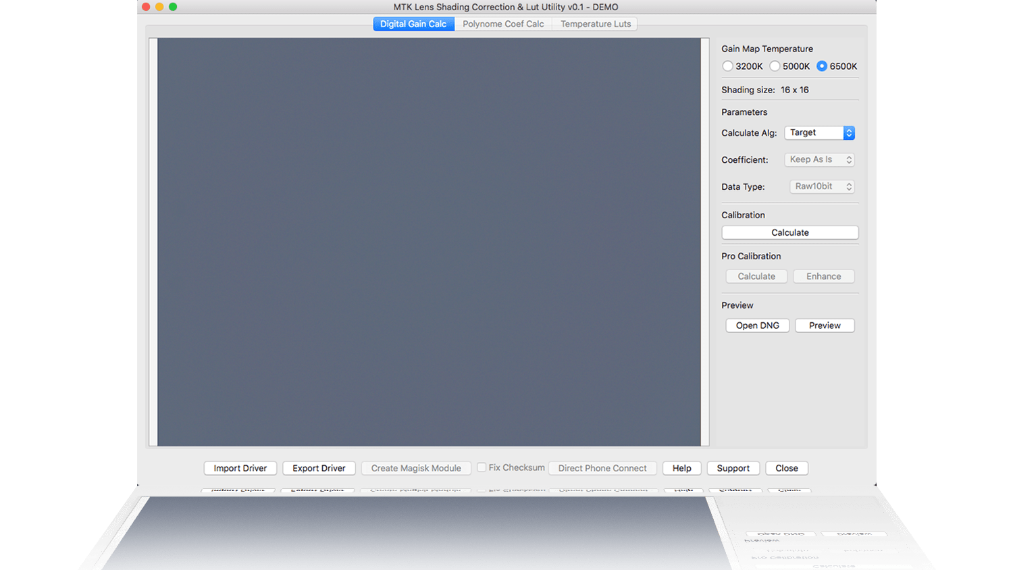The height and width of the screenshot is (570, 1013).
Task: Click the Pro Calibration Calculate button
Action: point(756,276)
